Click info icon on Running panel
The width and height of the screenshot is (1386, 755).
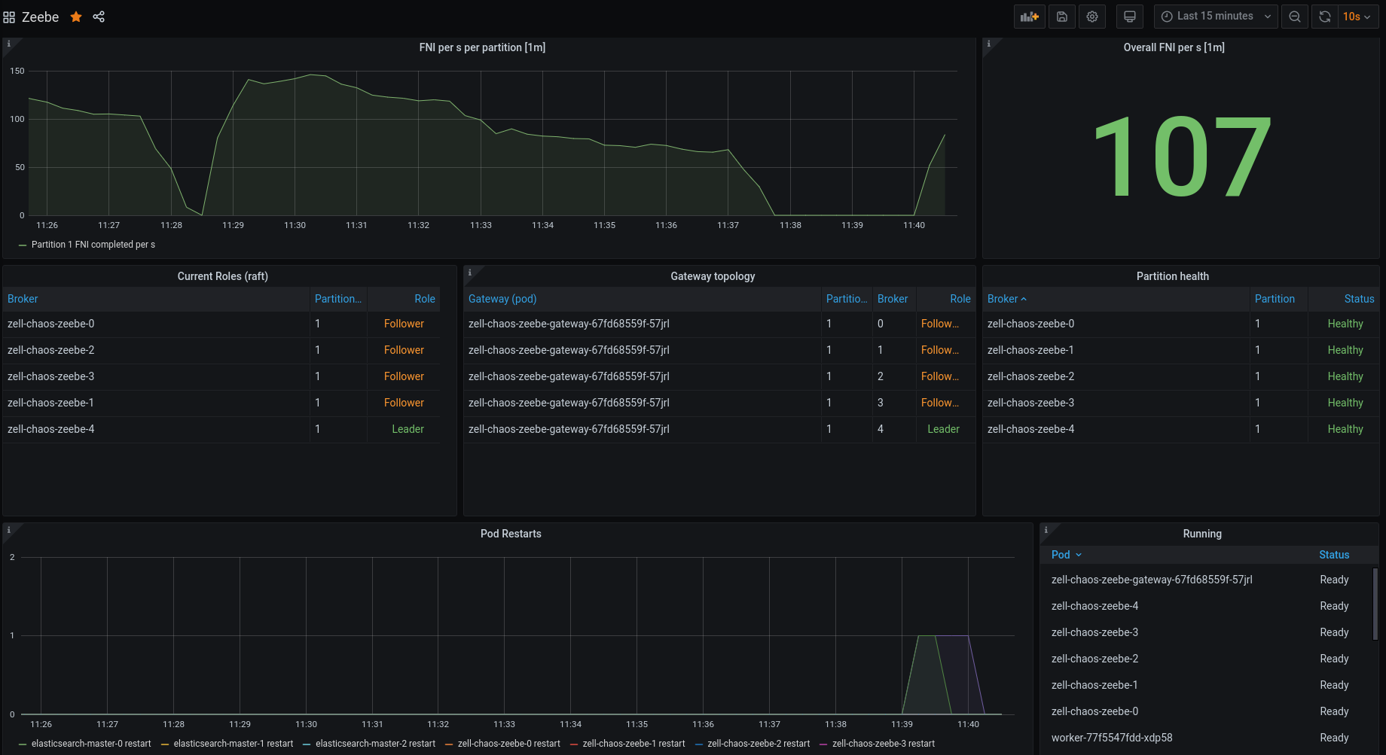[1046, 530]
